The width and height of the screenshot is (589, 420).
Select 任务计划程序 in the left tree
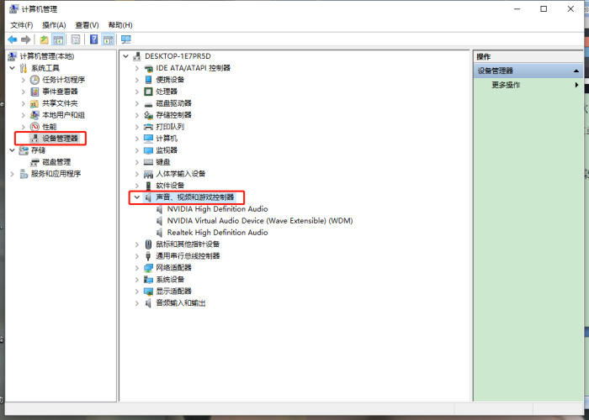pos(63,80)
